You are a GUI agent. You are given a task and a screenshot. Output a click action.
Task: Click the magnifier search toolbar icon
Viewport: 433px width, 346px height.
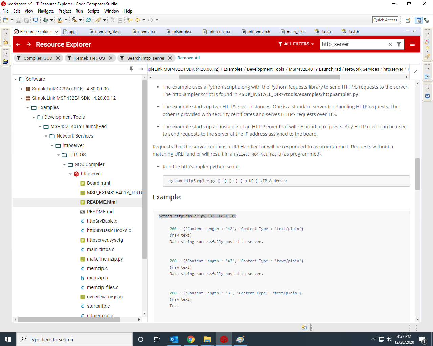pos(88,20)
